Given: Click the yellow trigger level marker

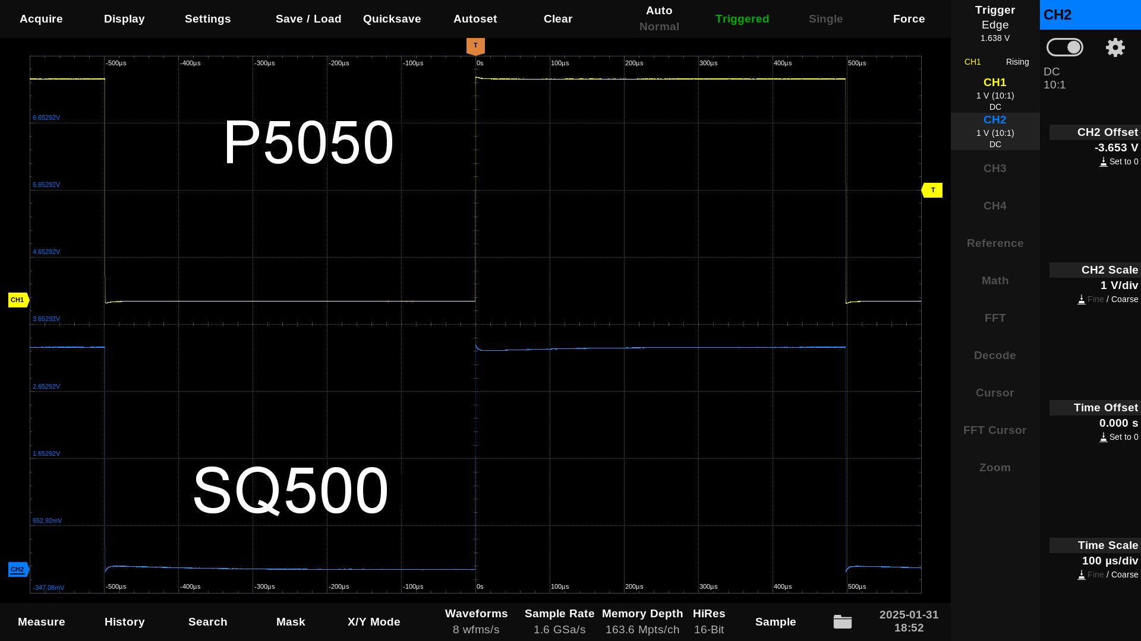Looking at the screenshot, I should coord(932,190).
